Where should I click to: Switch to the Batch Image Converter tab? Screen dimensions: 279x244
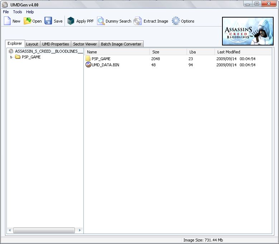pos(121,44)
